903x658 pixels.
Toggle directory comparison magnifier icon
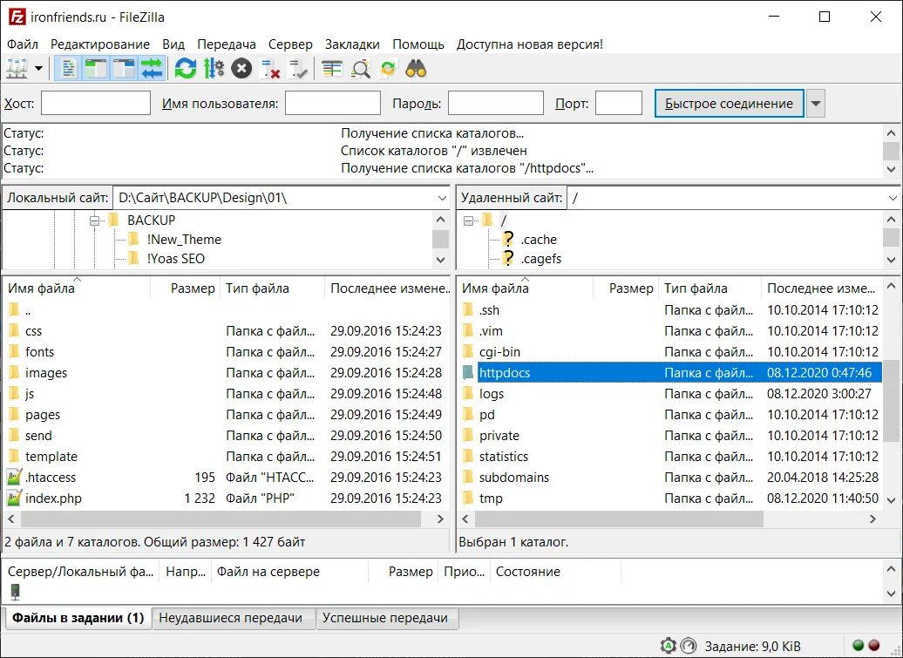361,69
